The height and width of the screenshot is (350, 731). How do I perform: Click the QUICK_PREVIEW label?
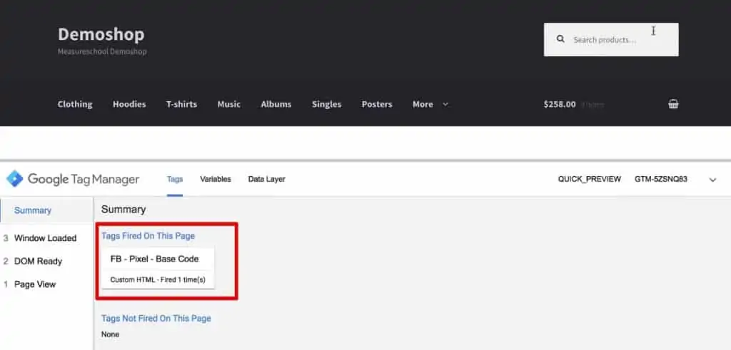point(589,179)
